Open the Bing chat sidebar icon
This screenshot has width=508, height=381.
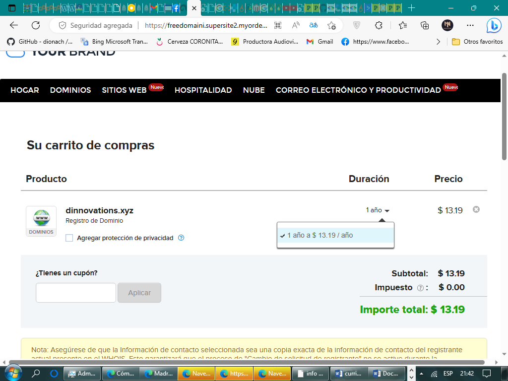click(x=494, y=25)
